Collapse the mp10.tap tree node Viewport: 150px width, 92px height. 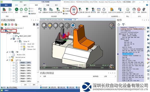click(x=7, y=60)
